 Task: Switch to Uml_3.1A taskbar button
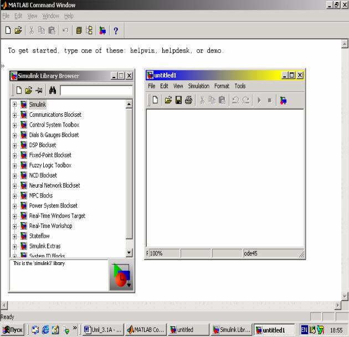[103, 330]
